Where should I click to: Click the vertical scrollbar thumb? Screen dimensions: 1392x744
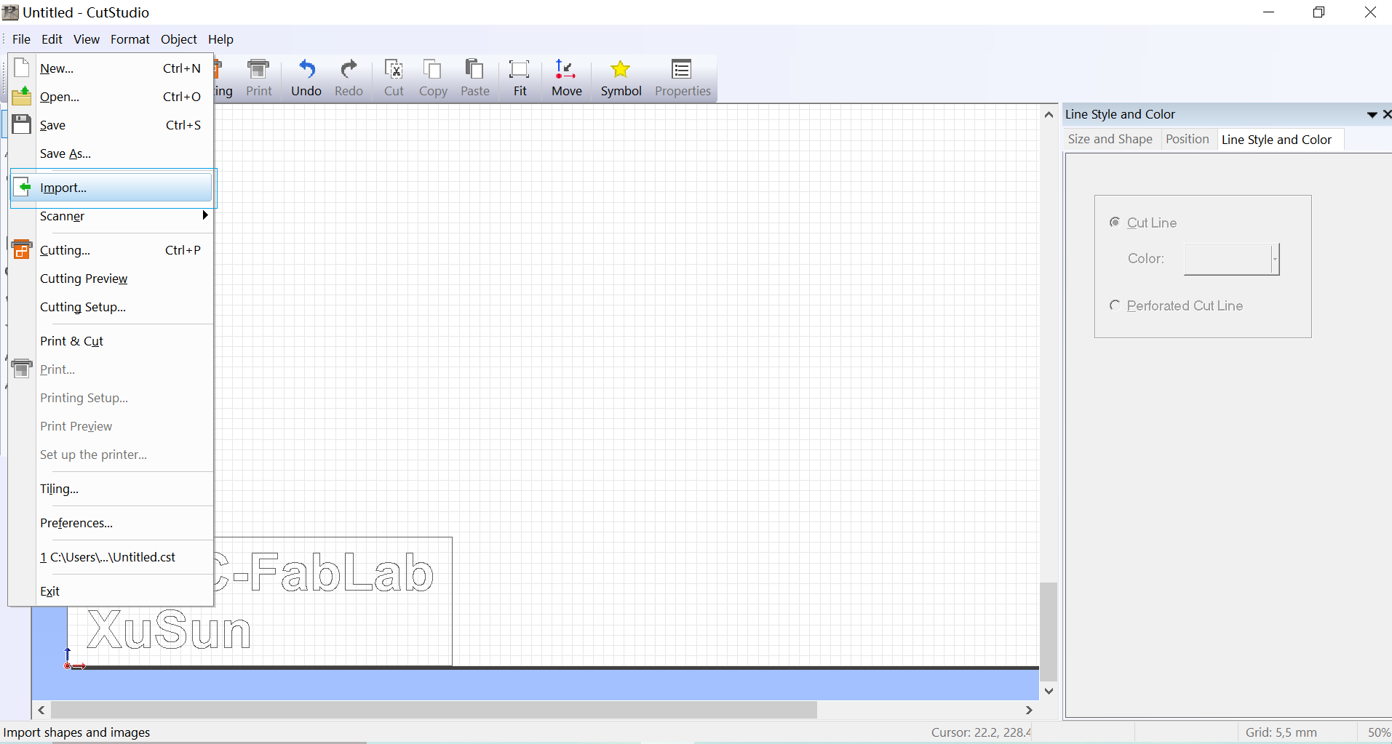click(1049, 631)
